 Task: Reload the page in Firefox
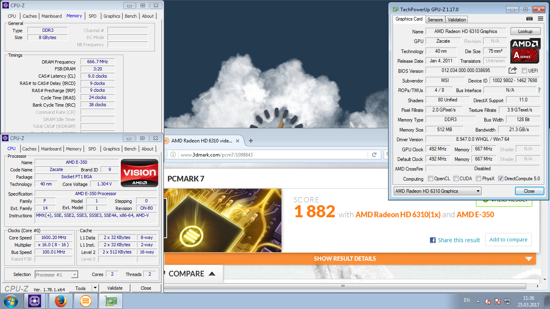(374, 154)
